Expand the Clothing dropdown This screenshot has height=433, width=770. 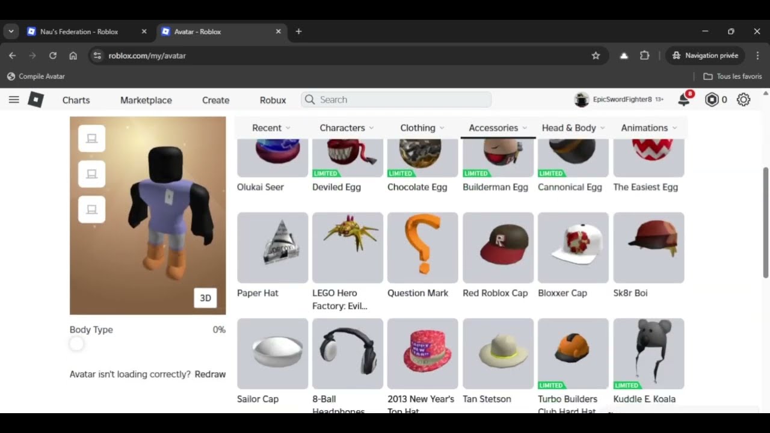point(422,127)
